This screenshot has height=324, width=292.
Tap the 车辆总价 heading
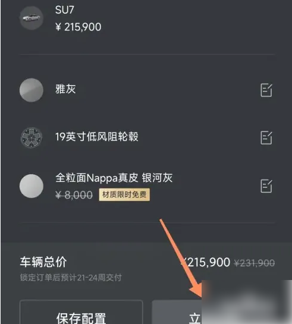(43, 262)
